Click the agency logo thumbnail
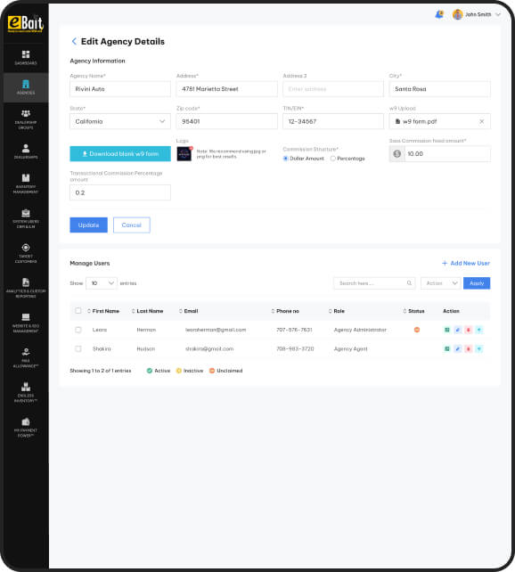515x572 pixels. point(184,154)
